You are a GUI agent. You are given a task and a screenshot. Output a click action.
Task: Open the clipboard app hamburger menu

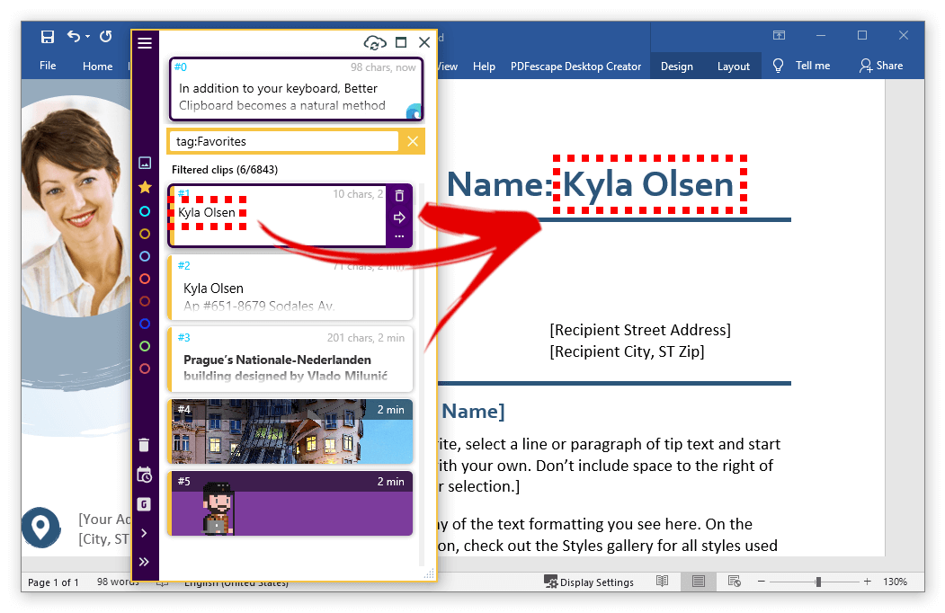point(145,43)
